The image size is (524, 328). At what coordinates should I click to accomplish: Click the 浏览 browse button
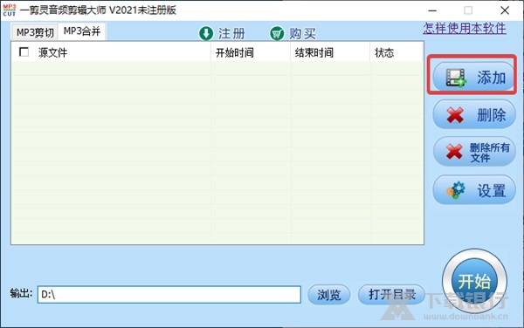[329, 295]
